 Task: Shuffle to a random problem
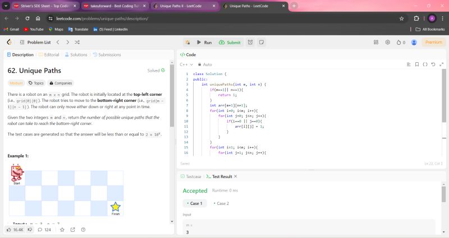77,42
